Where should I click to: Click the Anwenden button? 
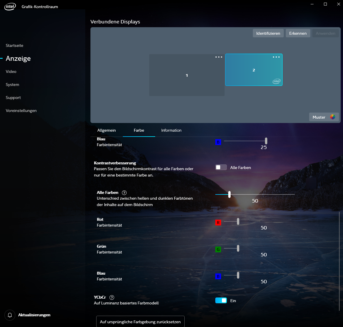click(325, 33)
